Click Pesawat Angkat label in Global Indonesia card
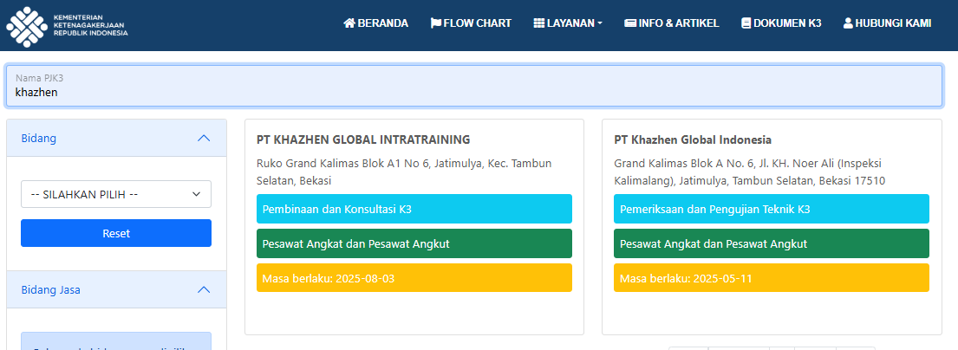Viewport: 958px width, 350px height. tap(772, 243)
